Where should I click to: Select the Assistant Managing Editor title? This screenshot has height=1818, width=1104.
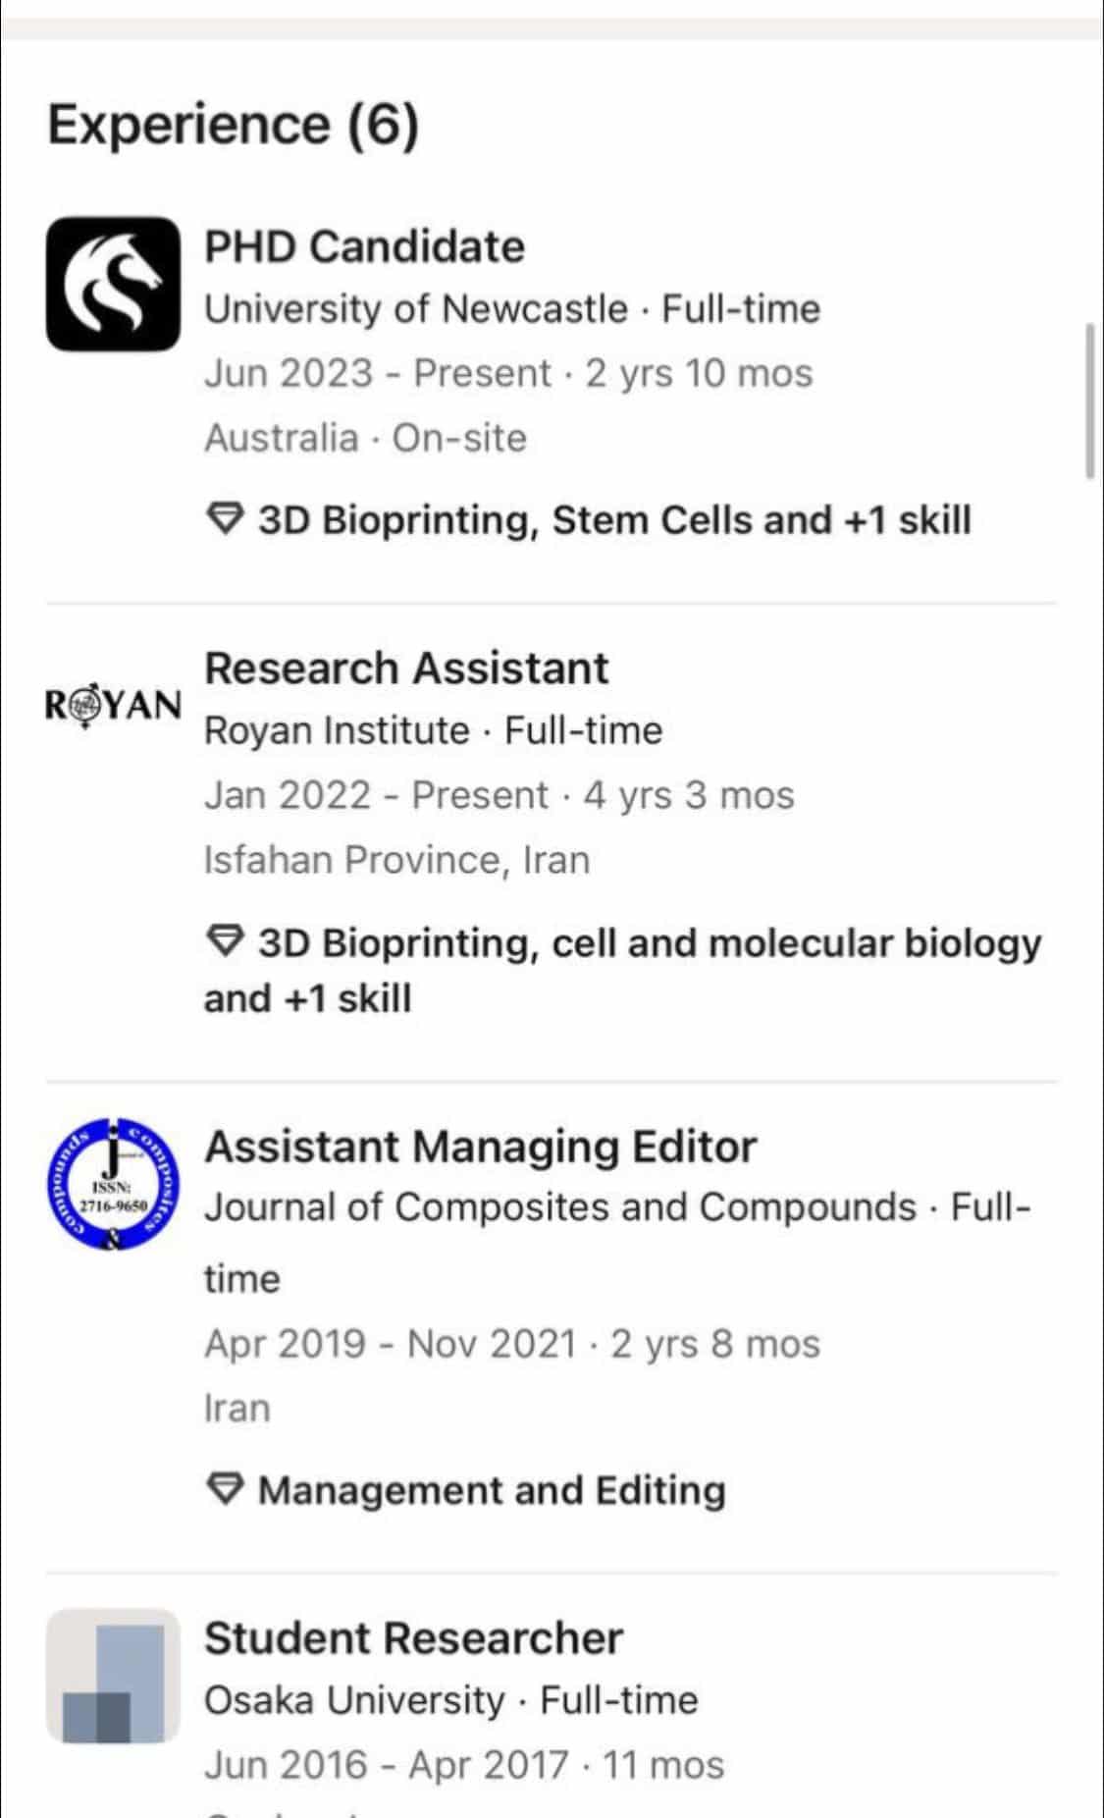point(480,1147)
